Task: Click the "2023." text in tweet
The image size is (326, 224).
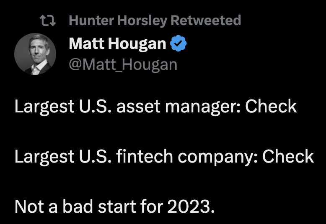Action: [192, 206]
